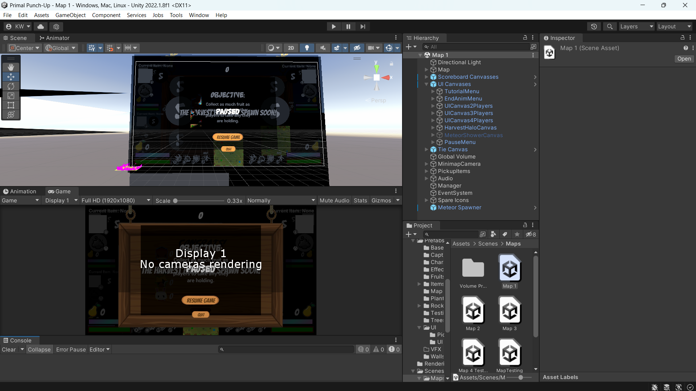This screenshot has height=391, width=696.
Task: Toggle 2D scene view mode
Action: pos(291,48)
